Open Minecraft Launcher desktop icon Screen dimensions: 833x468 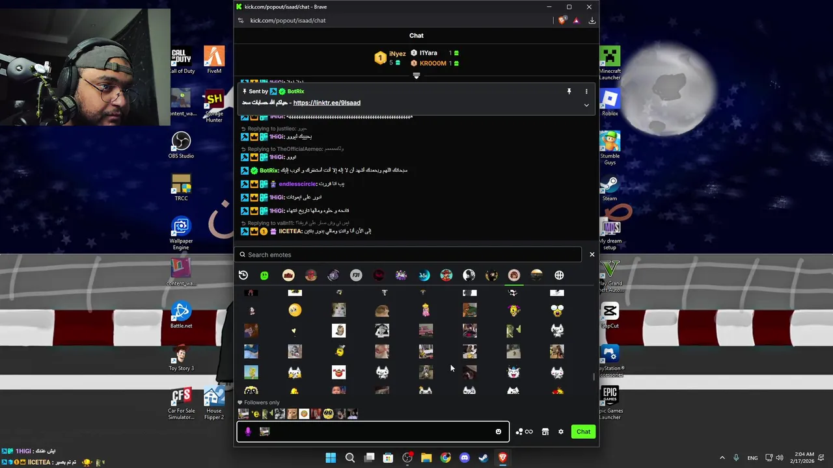coord(610,63)
